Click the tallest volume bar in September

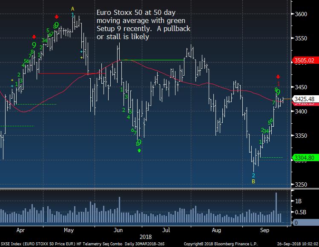point(276,207)
